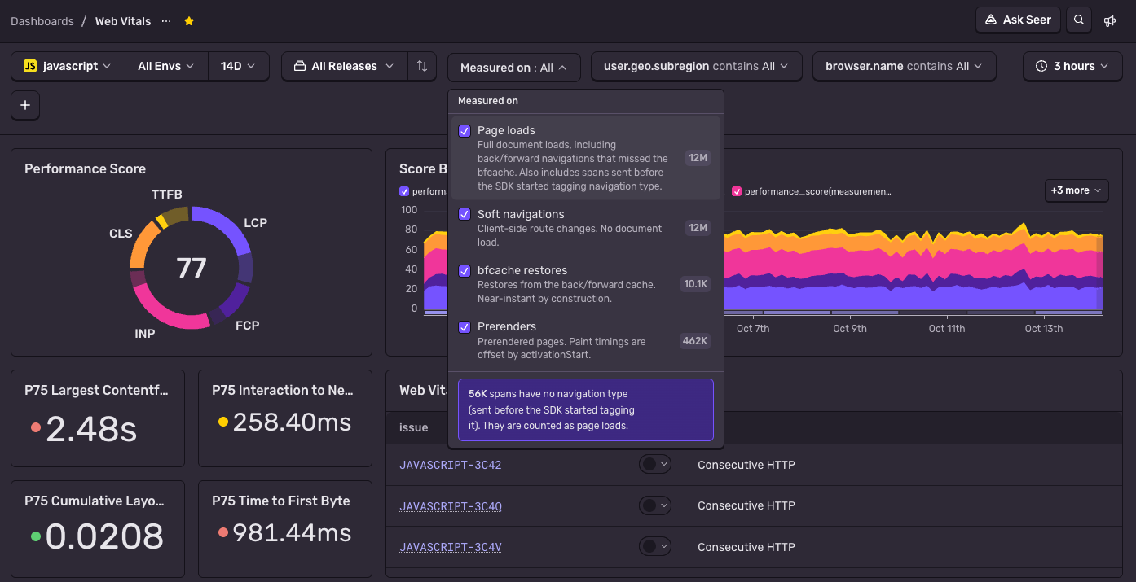The height and width of the screenshot is (582, 1136).
Task: Open issue link JAVASCRIPT-3C42
Action: coord(450,465)
